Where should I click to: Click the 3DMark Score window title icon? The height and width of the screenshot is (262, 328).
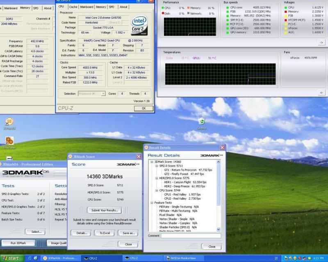70,156
